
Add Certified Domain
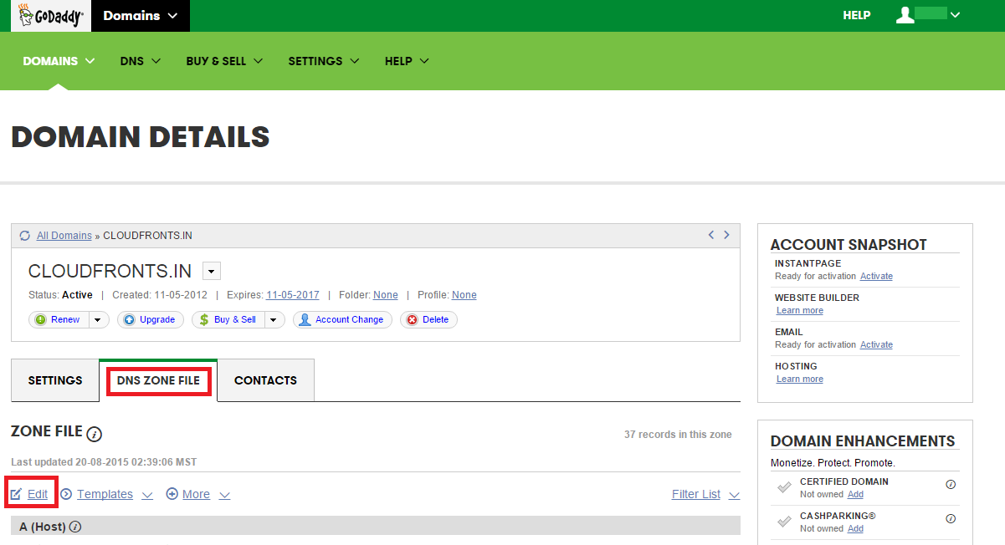pos(855,494)
